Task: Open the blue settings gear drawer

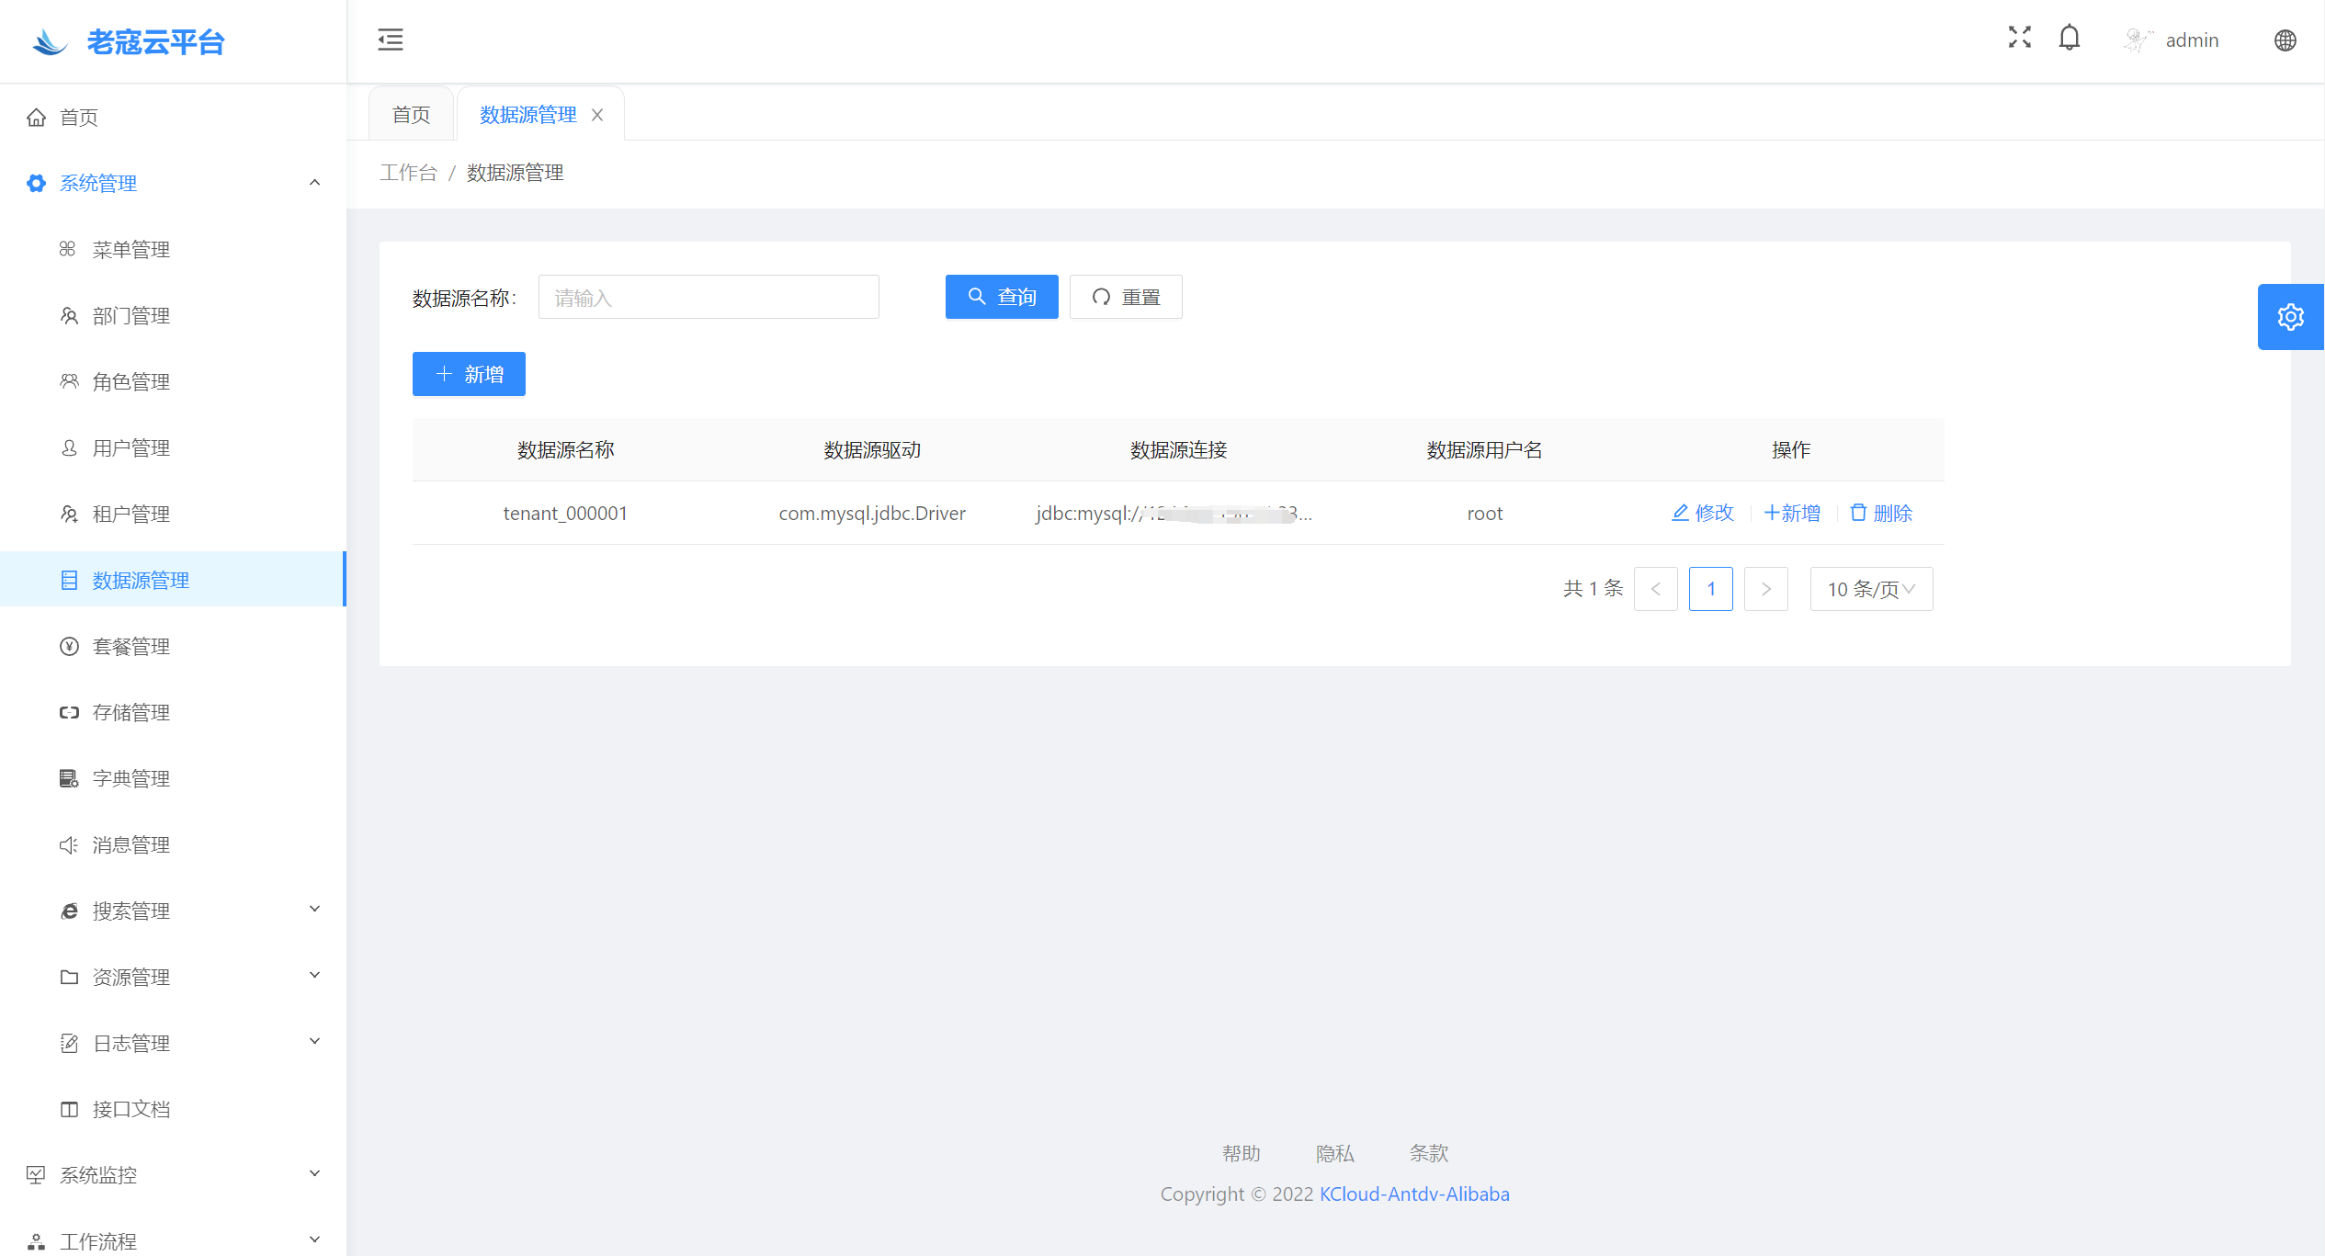Action: coord(2290,317)
